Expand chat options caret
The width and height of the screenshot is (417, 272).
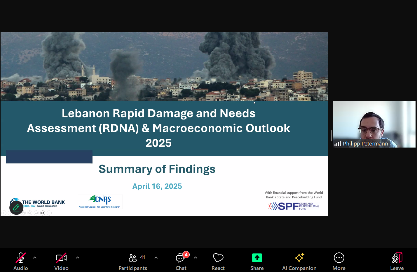tap(196, 258)
